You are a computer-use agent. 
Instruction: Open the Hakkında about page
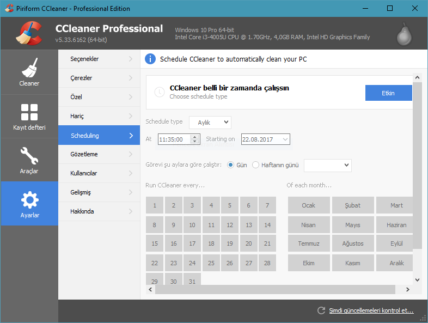click(99, 211)
